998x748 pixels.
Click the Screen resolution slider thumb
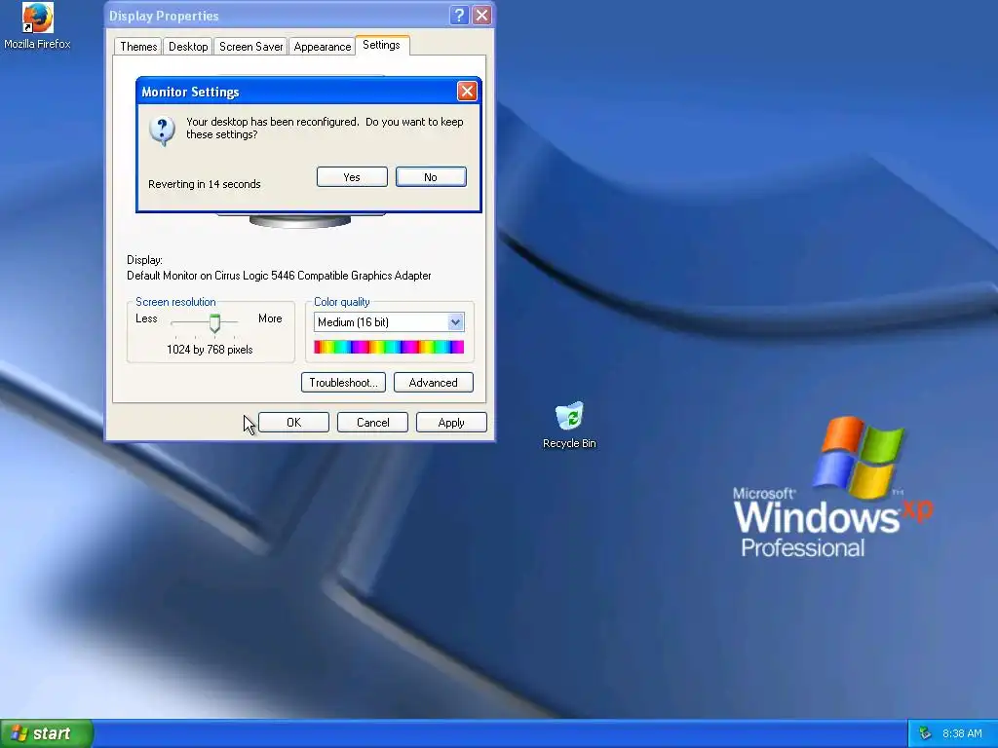tap(214, 323)
